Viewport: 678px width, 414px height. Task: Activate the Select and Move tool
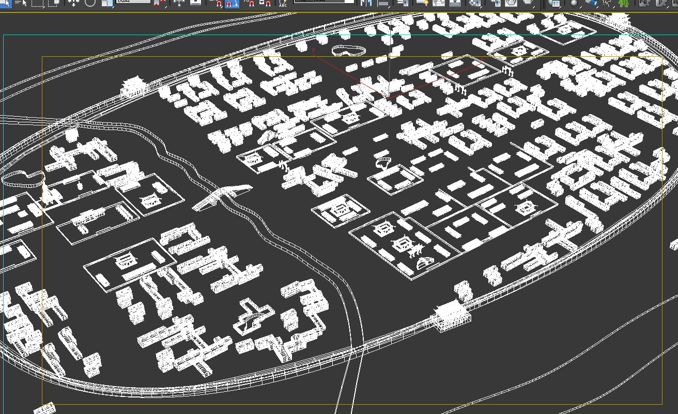click(73, 3)
